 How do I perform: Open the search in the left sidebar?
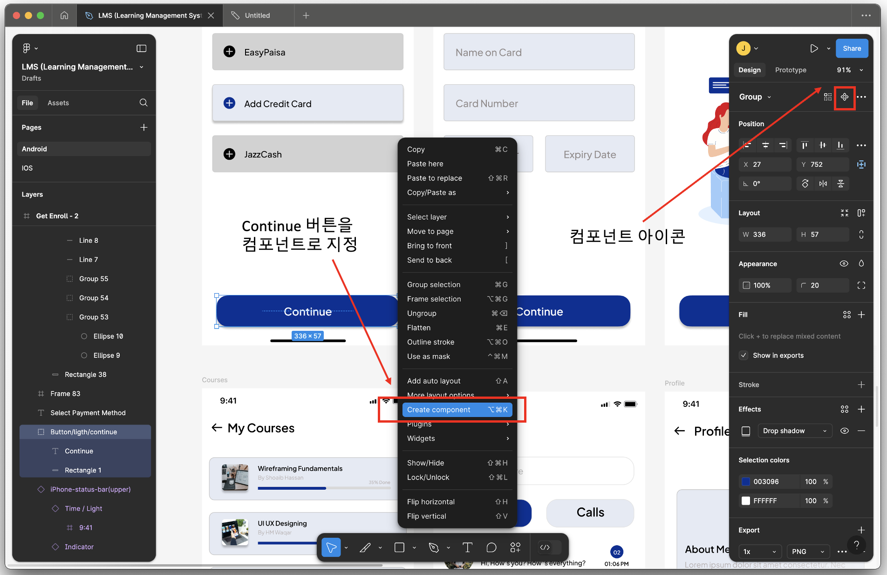point(143,103)
